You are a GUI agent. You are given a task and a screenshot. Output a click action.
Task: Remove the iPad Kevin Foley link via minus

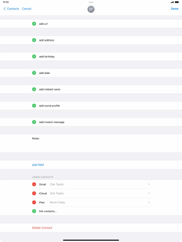34,202
